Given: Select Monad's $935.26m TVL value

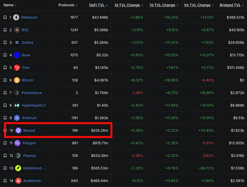Looking at the screenshot, I should pyautogui.click(x=100, y=130).
